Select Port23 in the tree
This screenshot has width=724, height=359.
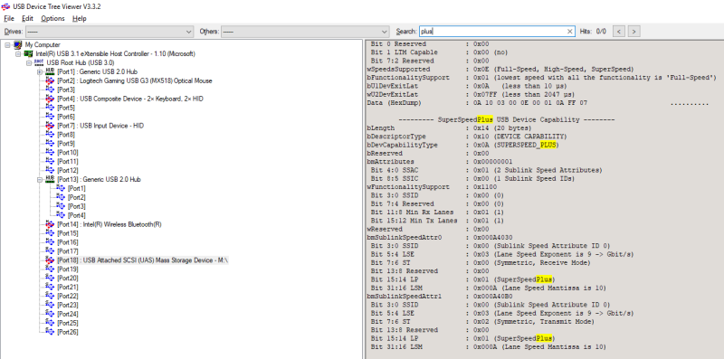tap(67, 305)
